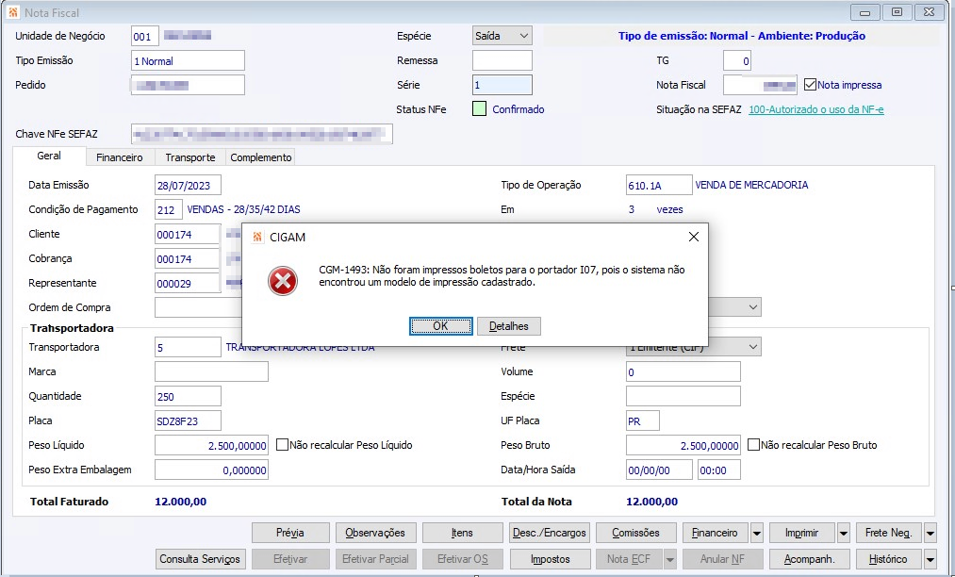Click the 100-Autorizado o uso da NF-e link
The image size is (955, 577).
coord(816,109)
